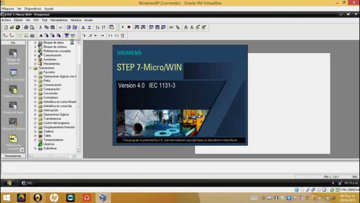This screenshot has height=203, width=360.
Task: Click the Windows 8 Start button
Action: [x=6, y=198]
